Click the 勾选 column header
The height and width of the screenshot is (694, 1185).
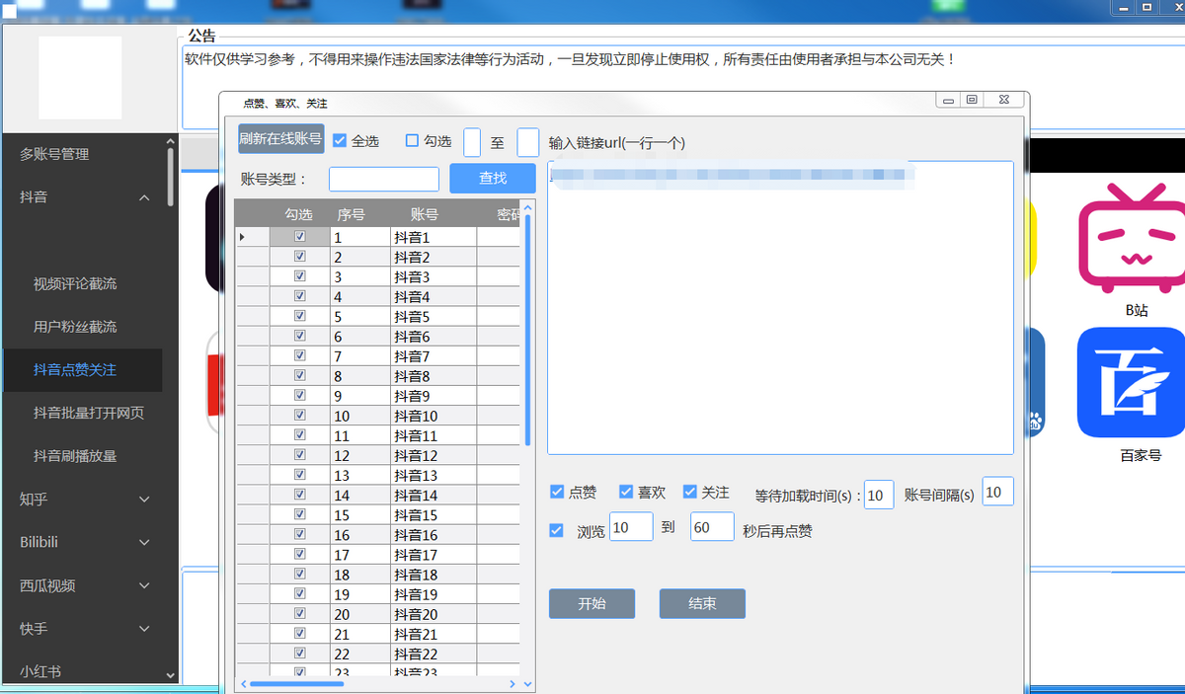click(299, 214)
